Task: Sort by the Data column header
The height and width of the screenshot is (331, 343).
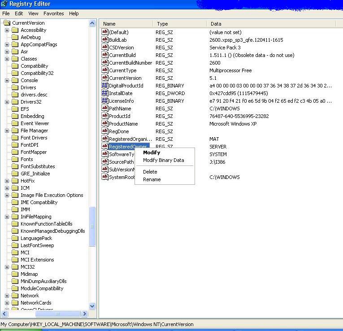Action: click(271, 24)
